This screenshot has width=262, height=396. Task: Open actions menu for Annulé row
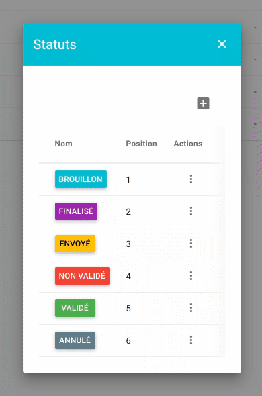191,340
